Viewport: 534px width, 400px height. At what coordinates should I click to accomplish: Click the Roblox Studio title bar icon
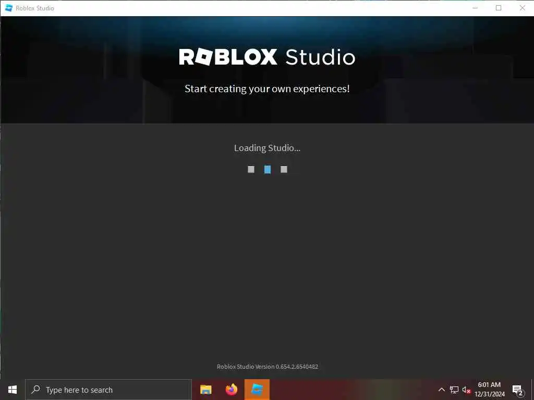click(9, 8)
